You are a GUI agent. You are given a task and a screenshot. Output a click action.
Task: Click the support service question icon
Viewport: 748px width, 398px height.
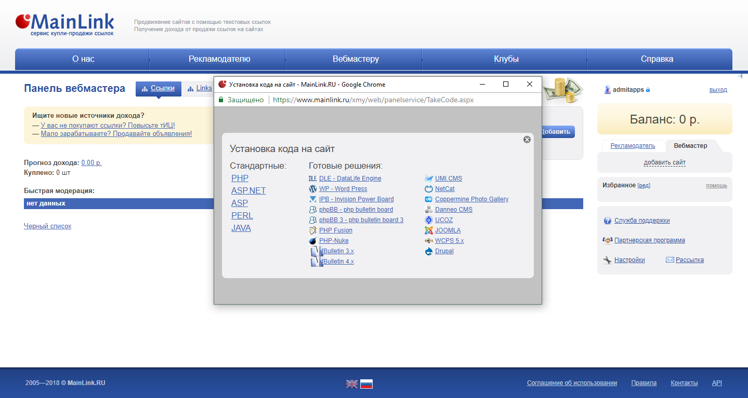607,221
